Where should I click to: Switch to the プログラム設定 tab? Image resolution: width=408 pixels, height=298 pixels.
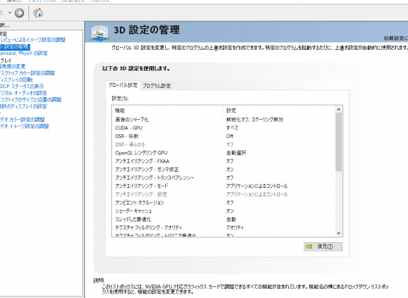(157, 86)
